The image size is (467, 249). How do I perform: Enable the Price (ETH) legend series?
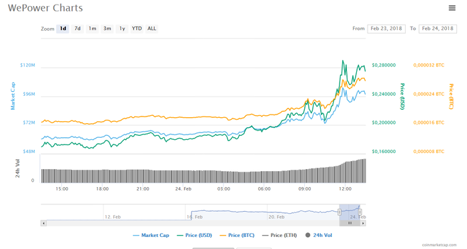(280, 235)
